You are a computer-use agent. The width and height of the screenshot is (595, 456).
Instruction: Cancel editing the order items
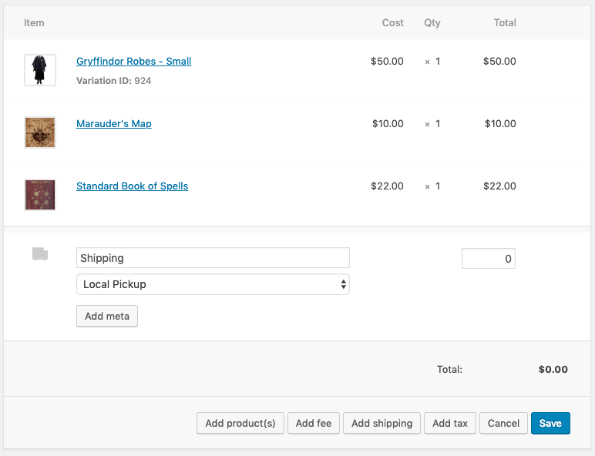coord(503,424)
